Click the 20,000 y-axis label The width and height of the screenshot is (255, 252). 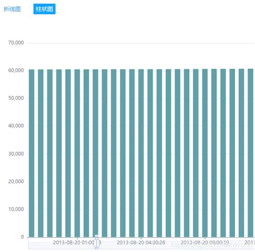(x=16, y=182)
